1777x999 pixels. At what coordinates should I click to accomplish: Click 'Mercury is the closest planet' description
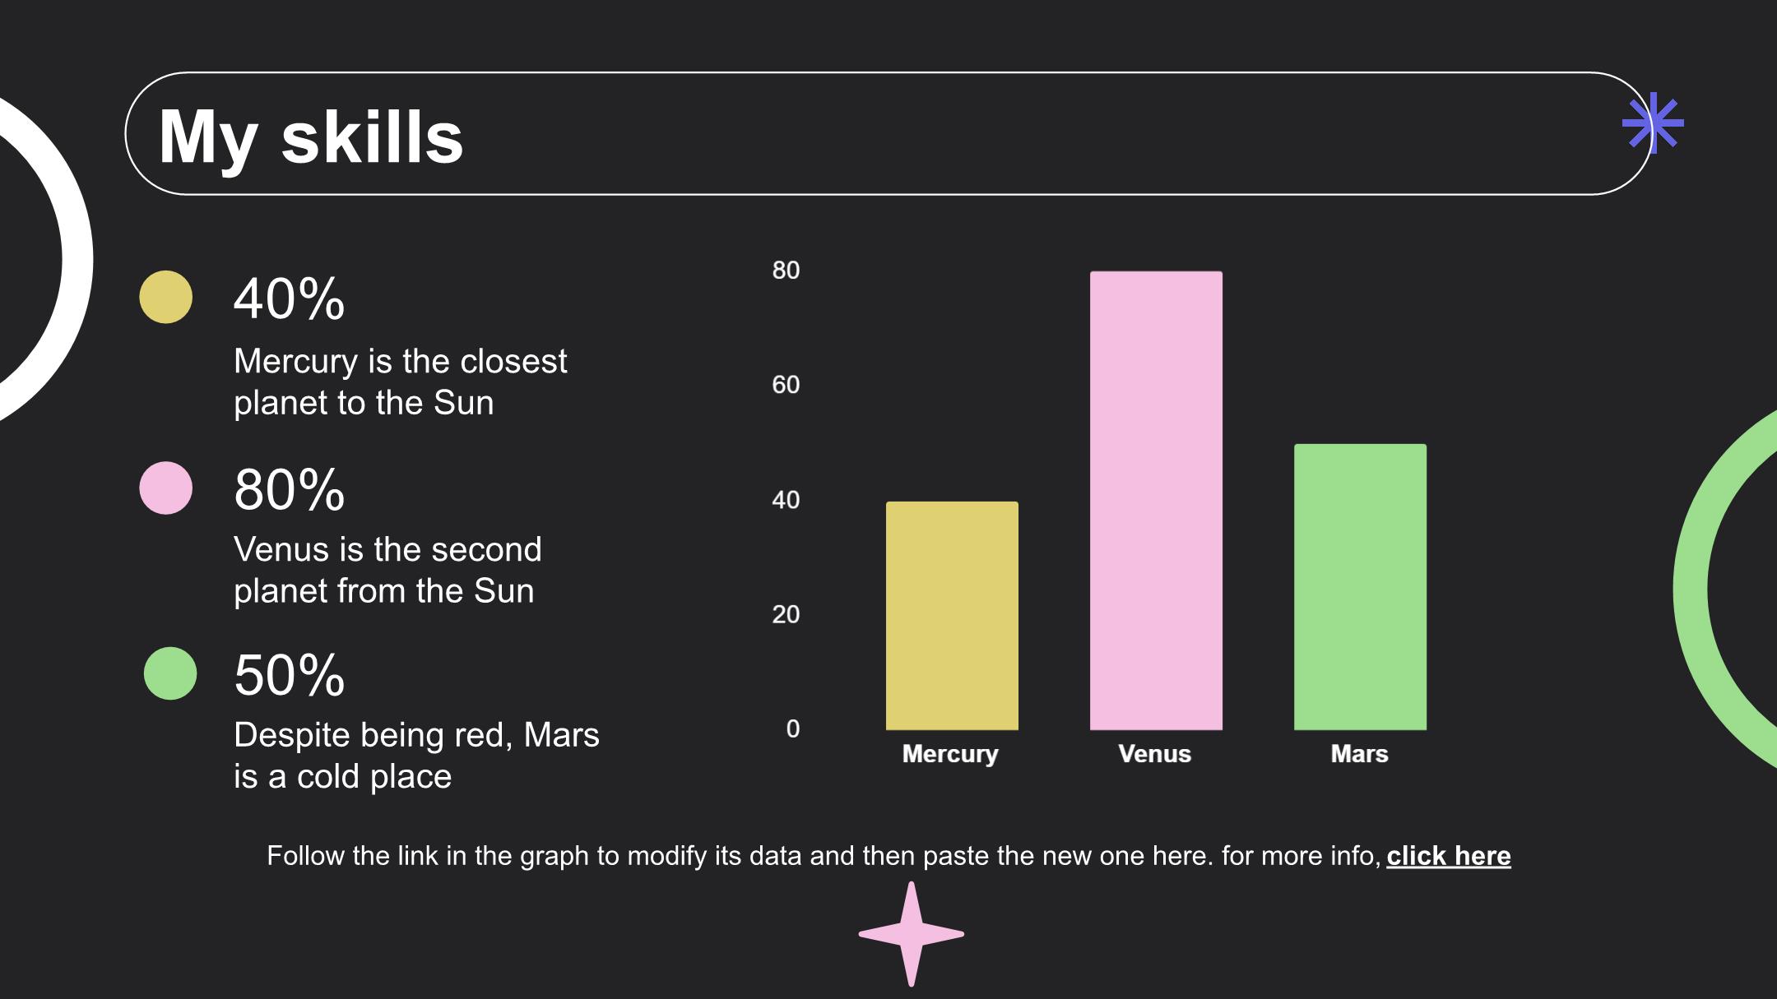(401, 382)
